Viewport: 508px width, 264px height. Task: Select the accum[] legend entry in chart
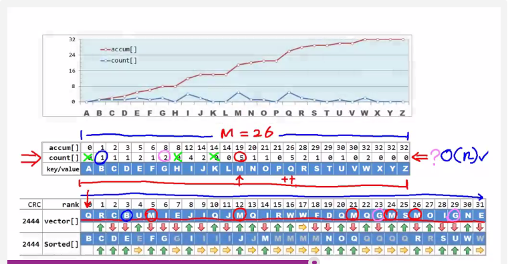pyautogui.click(x=118, y=49)
